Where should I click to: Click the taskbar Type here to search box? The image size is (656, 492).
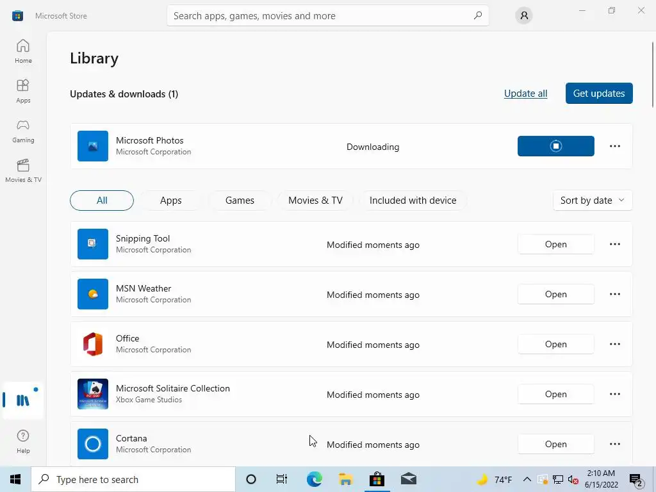[133, 479]
